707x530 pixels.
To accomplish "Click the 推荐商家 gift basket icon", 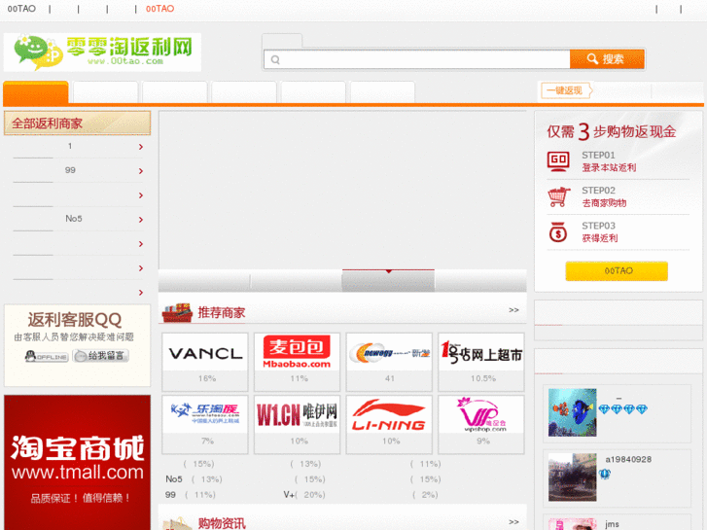I will (178, 312).
